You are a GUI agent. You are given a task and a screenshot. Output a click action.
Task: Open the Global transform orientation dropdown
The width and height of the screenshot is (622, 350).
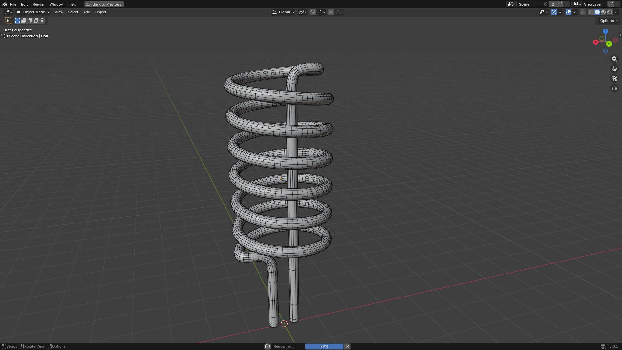(x=283, y=12)
